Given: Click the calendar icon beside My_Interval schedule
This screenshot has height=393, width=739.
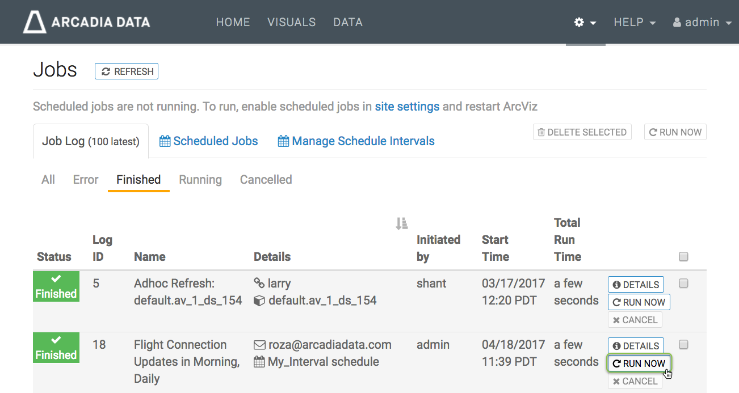Looking at the screenshot, I should pos(259,362).
